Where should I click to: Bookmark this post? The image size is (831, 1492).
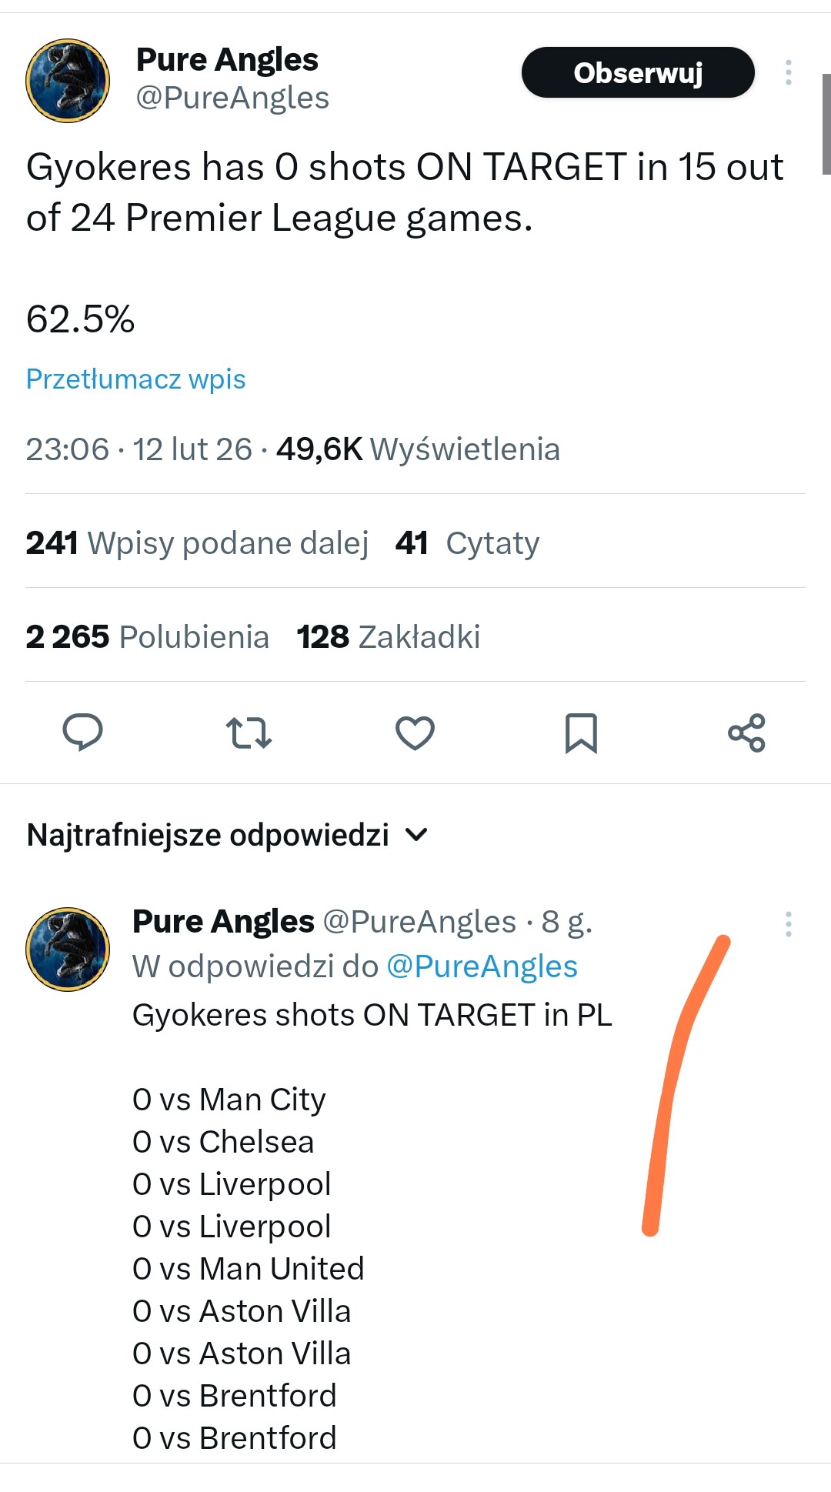coord(581,733)
